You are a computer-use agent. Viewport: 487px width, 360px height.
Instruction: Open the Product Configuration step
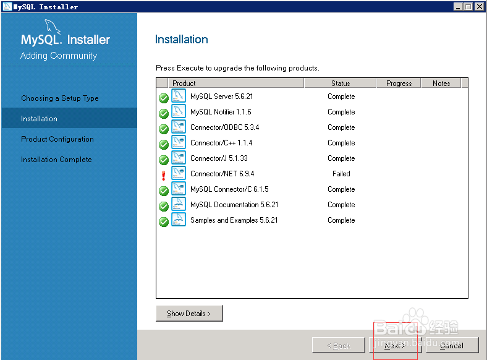coord(57,139)
